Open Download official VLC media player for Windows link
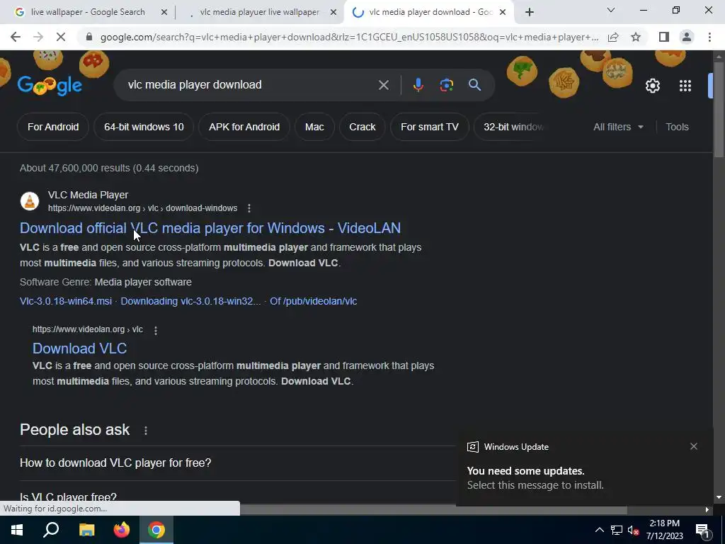Image resolution: width=725 pixels, height=544 pixels. 210,228
